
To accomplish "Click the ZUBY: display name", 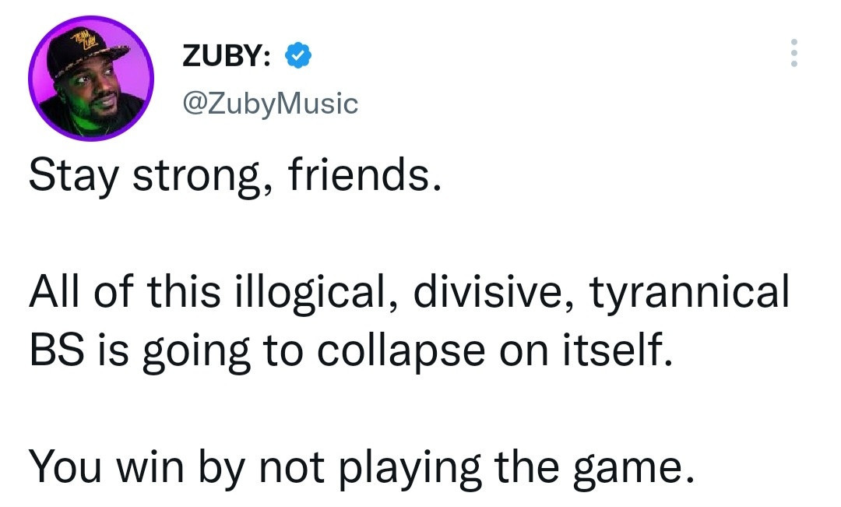I will 226,56.
